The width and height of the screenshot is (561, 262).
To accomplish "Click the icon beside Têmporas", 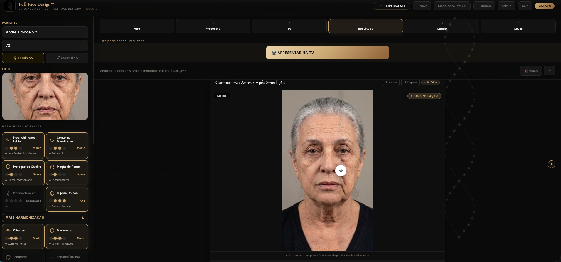I will (x=8, y=257).
